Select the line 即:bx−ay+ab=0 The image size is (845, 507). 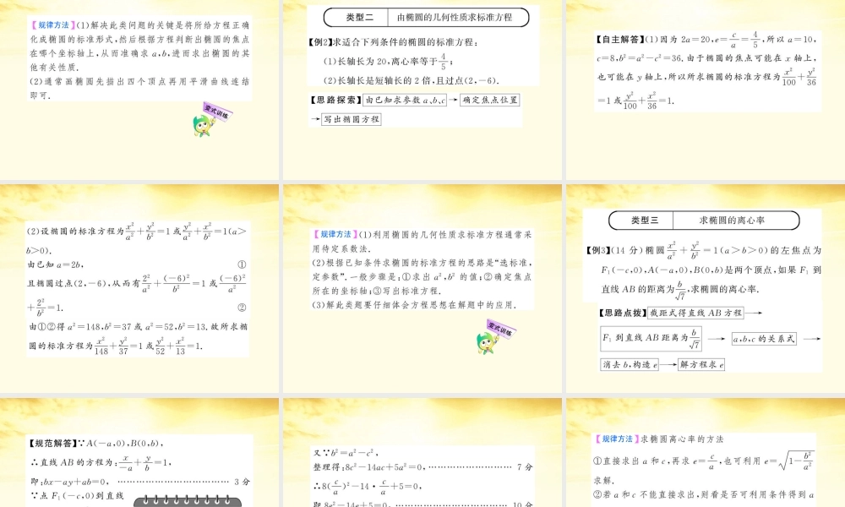[140, 482]
